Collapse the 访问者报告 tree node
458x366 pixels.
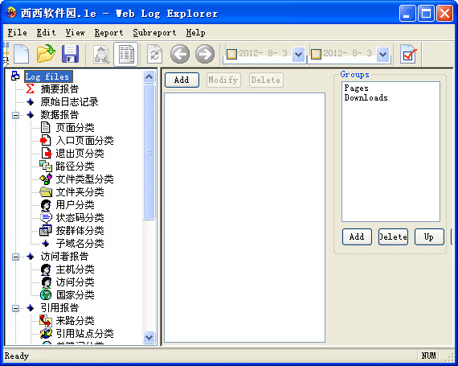click(15, 257)
